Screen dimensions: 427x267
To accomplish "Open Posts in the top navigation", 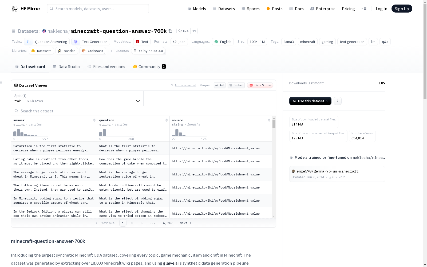I will tap(274, 9).
